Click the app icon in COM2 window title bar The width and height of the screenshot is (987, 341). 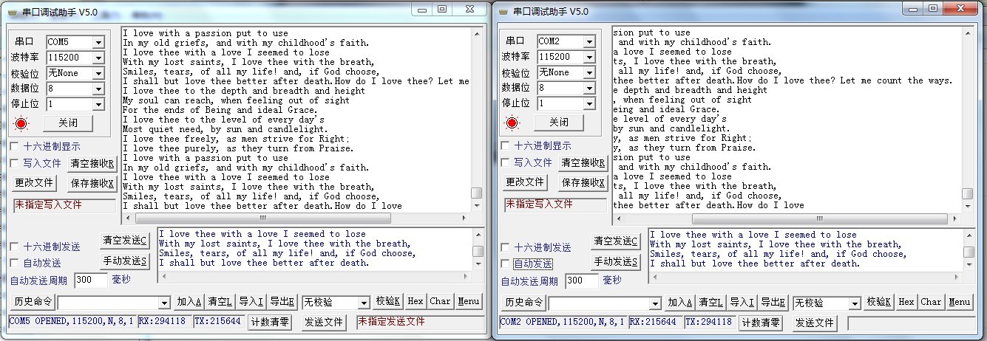(x=503, y=12)
